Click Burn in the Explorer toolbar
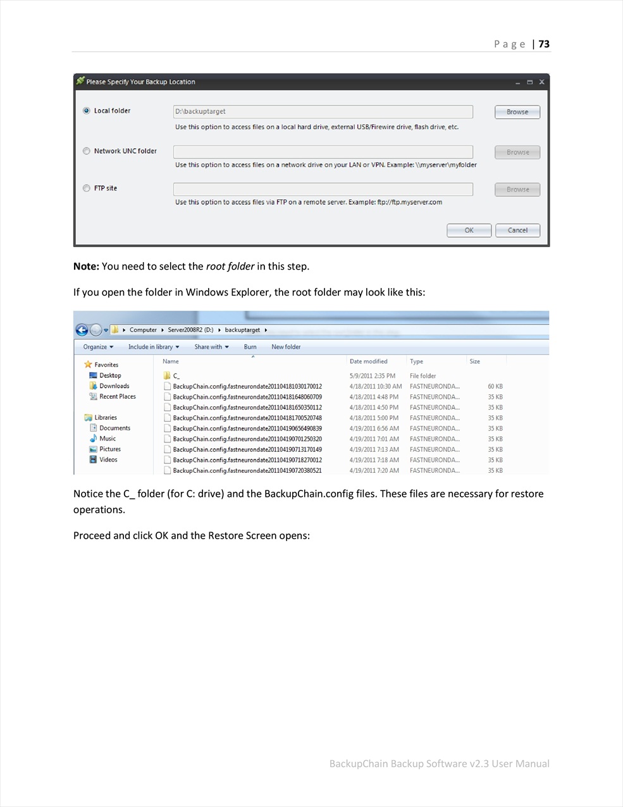The width and height of the screenshot is (623, 807). pos(250,347)
